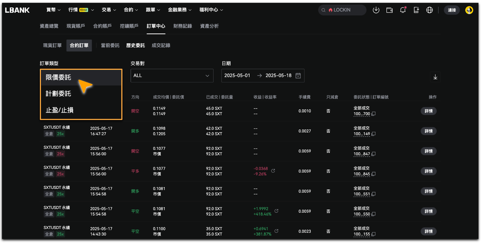Open the 合約訂單 tab

tap(79, 46)
